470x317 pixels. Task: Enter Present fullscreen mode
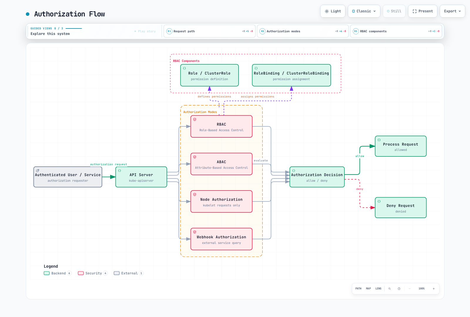click(x=423, y=11)
